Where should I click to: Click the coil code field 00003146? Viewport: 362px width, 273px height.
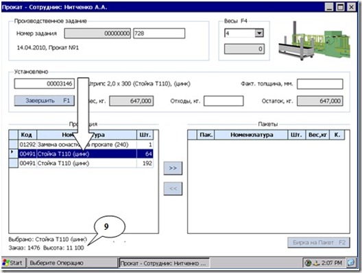pos(45,83)
